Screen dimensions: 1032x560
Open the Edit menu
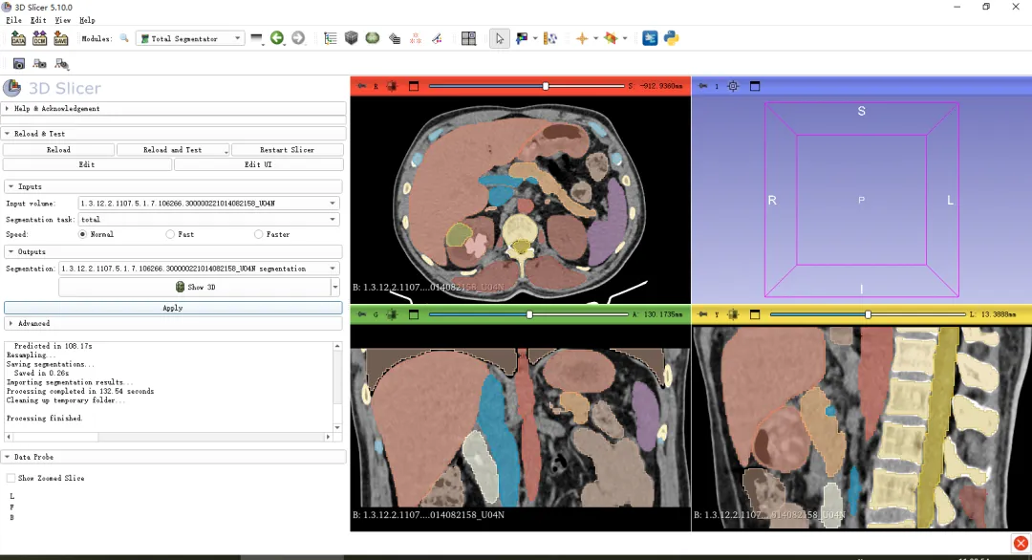(38, 20)
